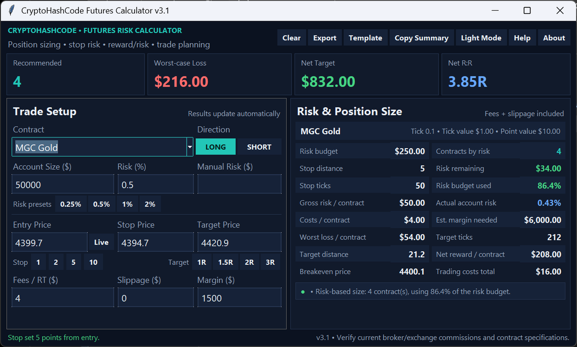
Task: Click the Trading costs total $16.00 value
Action: pos(549,271)
